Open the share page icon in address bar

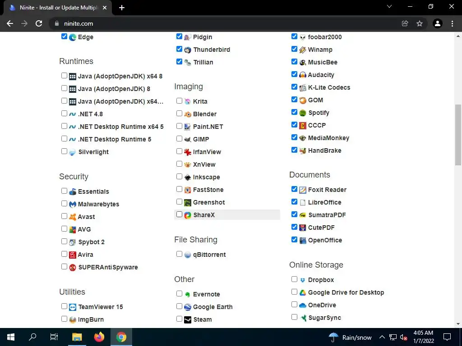405,23
